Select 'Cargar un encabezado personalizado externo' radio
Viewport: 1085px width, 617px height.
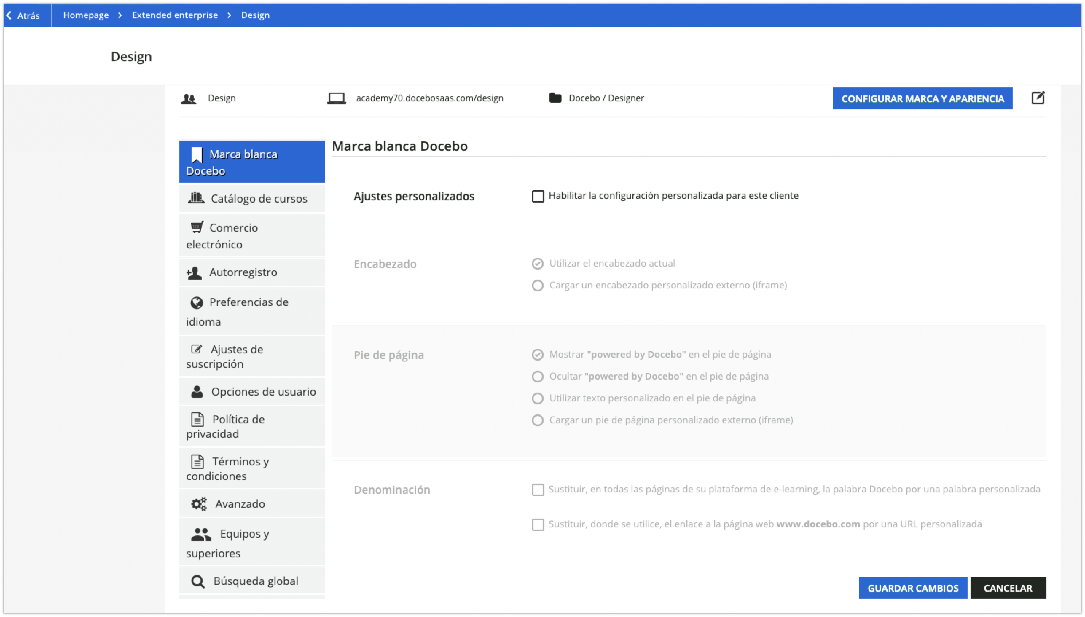[537, 286]
